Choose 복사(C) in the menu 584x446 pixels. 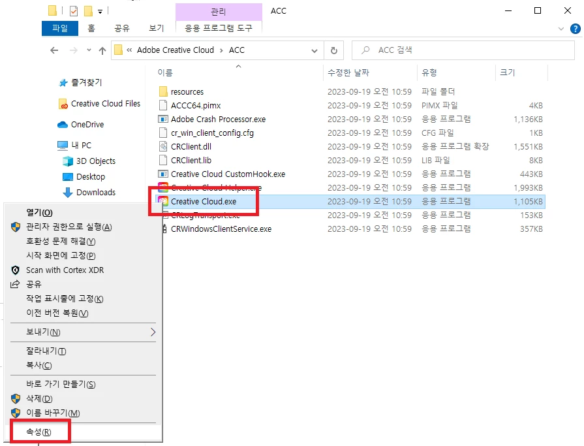click(39, 366)
